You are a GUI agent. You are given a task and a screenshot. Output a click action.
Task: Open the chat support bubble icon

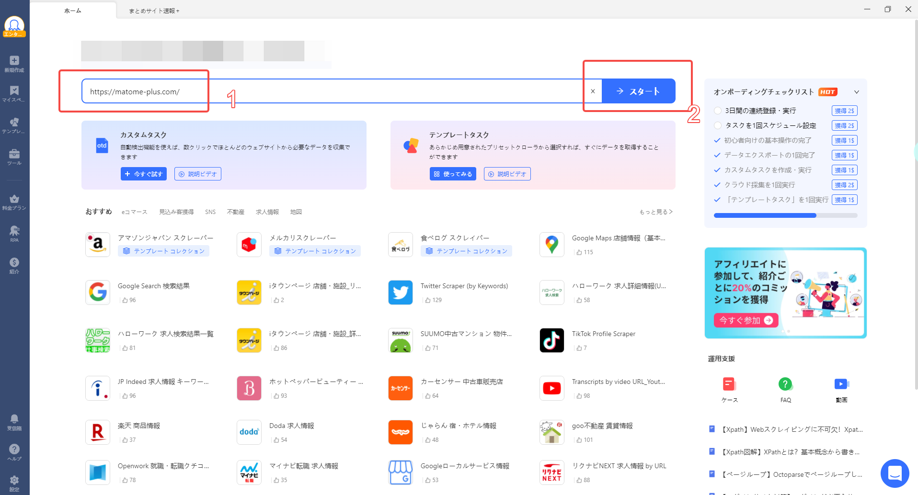click(x=895, y=473)
